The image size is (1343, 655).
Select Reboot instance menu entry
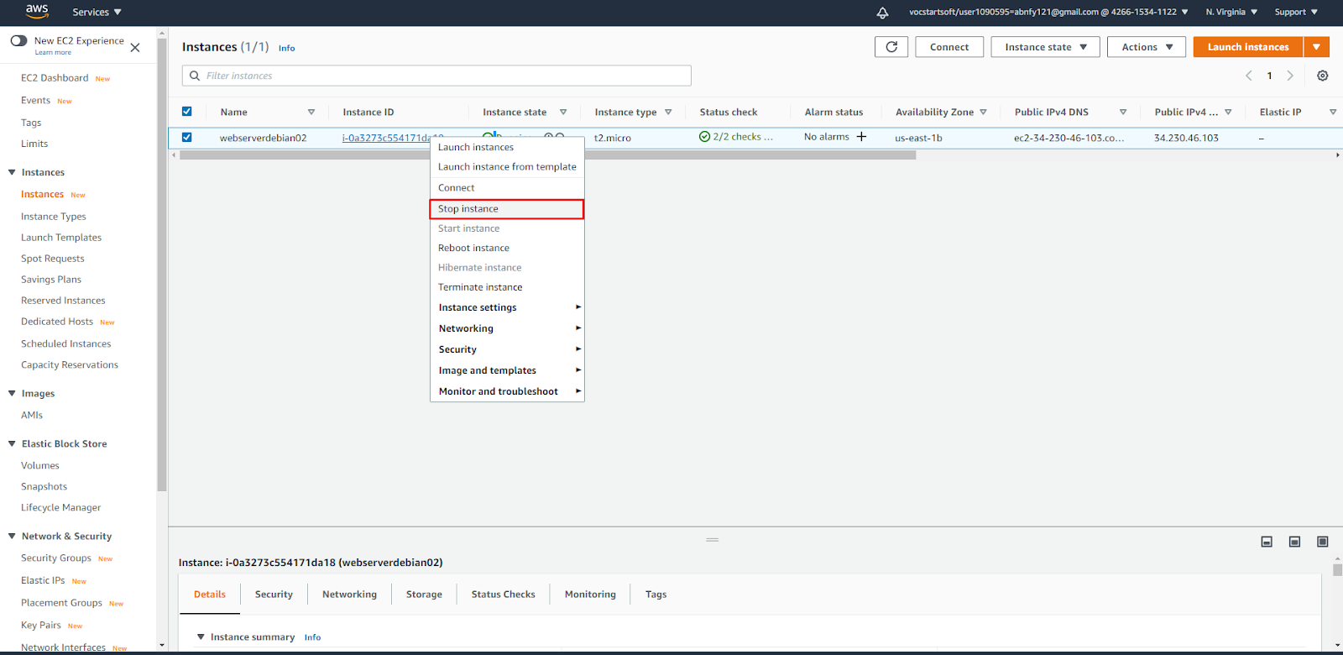tap(507, 248)
